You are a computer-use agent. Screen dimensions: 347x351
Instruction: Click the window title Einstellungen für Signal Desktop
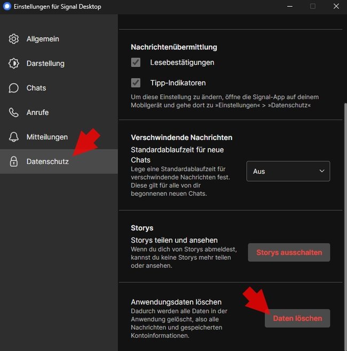pyautogui.click(x=58, y=6)
